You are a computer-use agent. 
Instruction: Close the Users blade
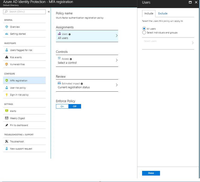tap(196, 2)
